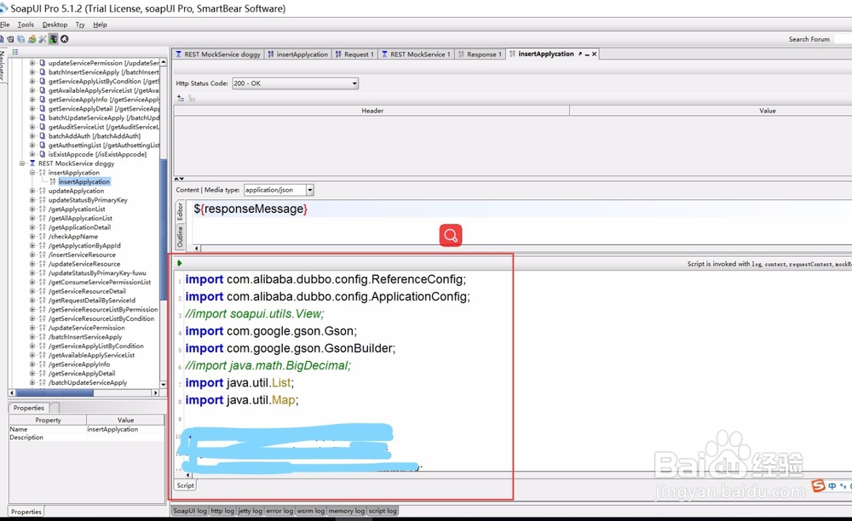Click the Properties button at bottom left
This screenshot has width=852, height=521.
(26, 512)
